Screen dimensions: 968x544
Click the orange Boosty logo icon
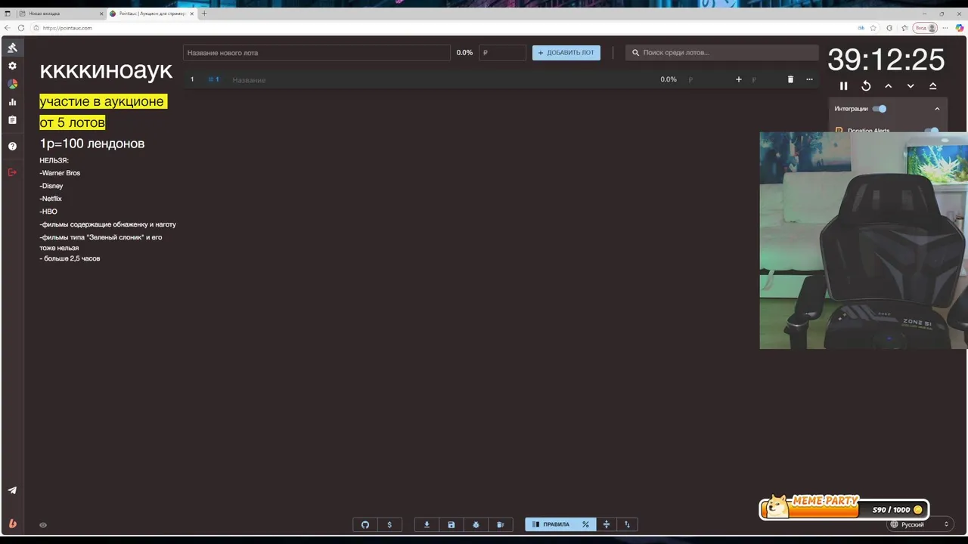[12, 524]
